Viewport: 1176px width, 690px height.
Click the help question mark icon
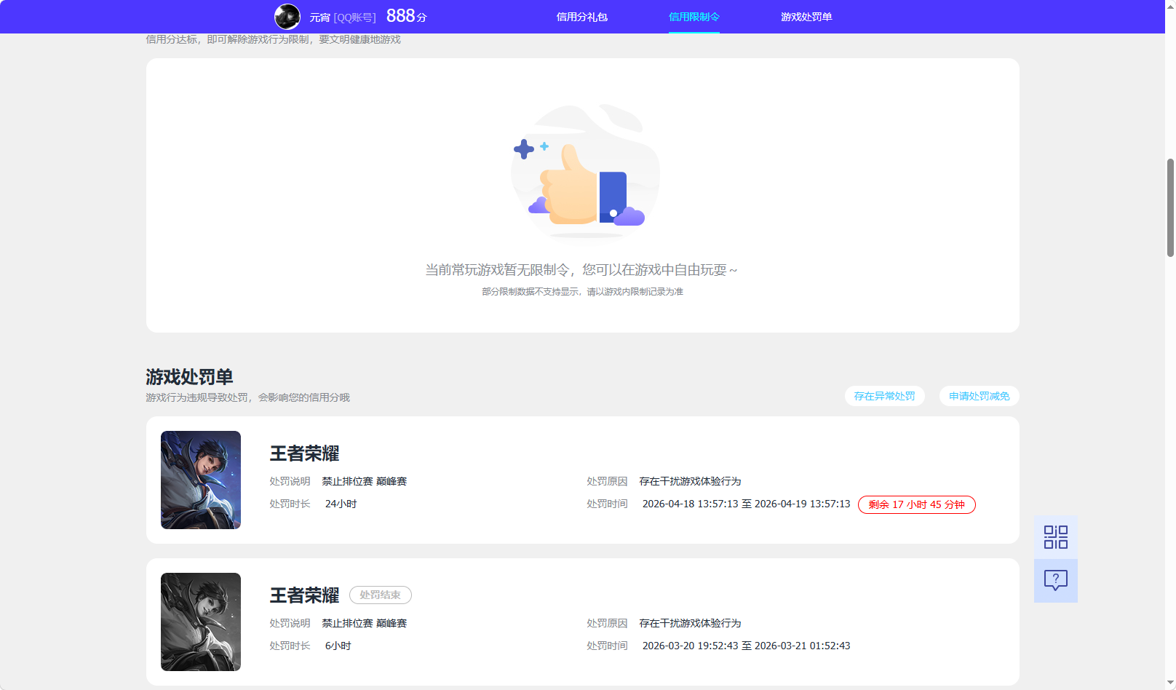(1055, 580)
